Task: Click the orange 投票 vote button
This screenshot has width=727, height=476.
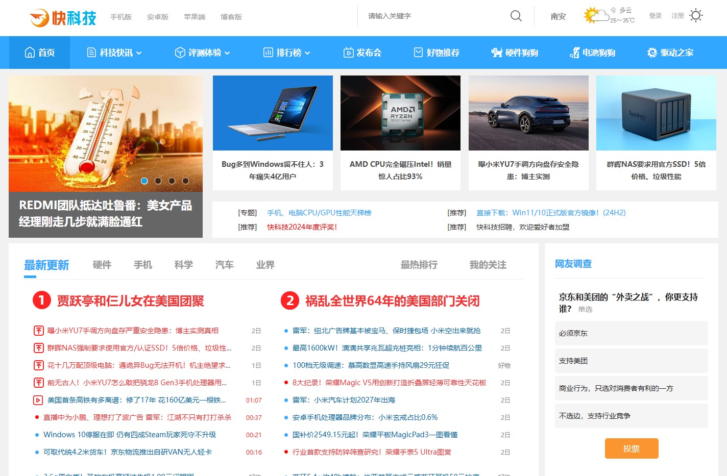Action: [x=632, y=448]
